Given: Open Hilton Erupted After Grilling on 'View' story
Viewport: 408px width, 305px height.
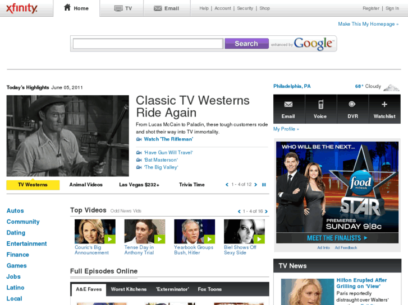Looking at the screenshot, I should pos(361,283).
